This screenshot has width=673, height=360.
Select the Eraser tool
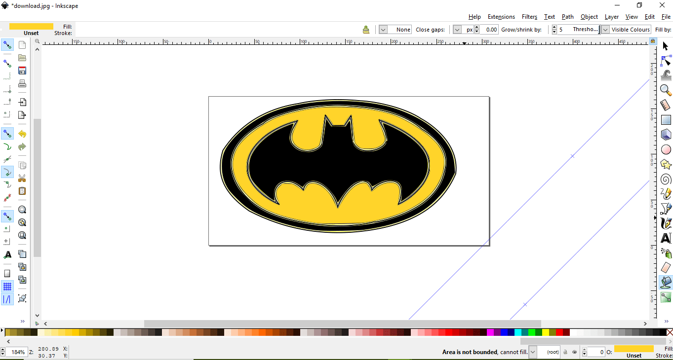(666, 268)
